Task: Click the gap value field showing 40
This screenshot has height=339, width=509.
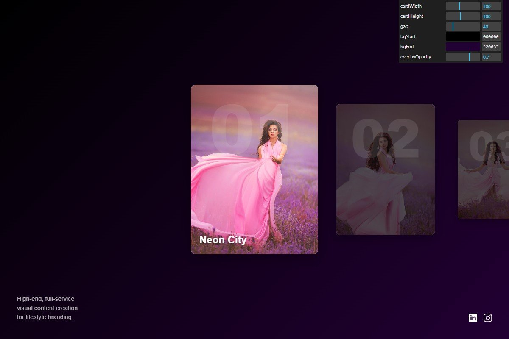Action: 491,26
